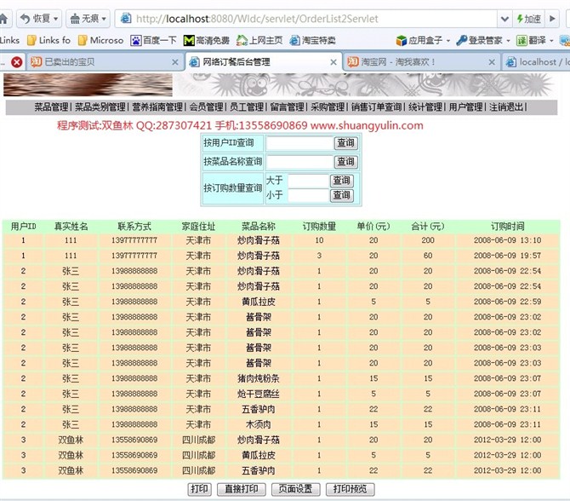Close the 淘宝网 - 淘我喜欢 tab

[492, 62]
